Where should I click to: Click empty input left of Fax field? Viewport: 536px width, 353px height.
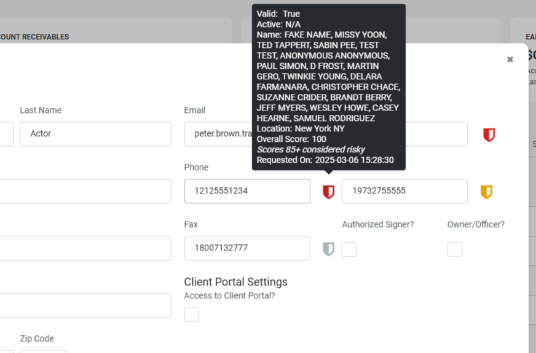(85, 248)
